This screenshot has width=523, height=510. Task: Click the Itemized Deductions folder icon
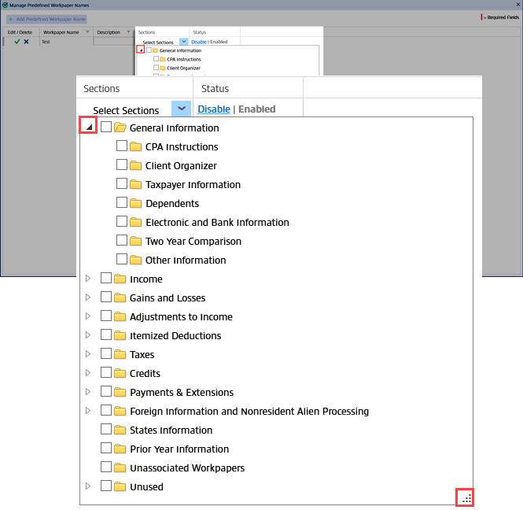point(120,336)
